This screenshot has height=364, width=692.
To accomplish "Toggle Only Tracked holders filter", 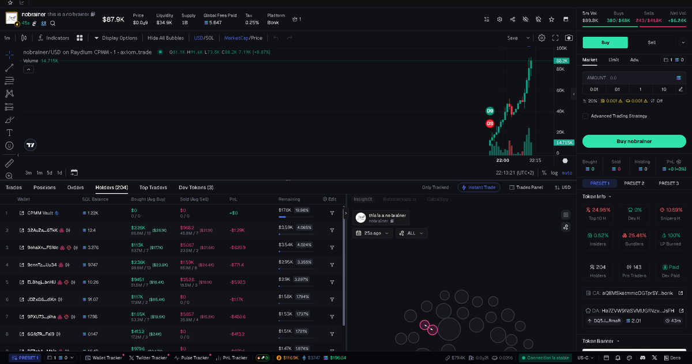I will tap(435, 187).
